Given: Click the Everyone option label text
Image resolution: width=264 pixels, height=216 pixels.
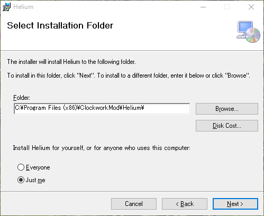Looking at the screenshot, I should (x=38, y=167).
